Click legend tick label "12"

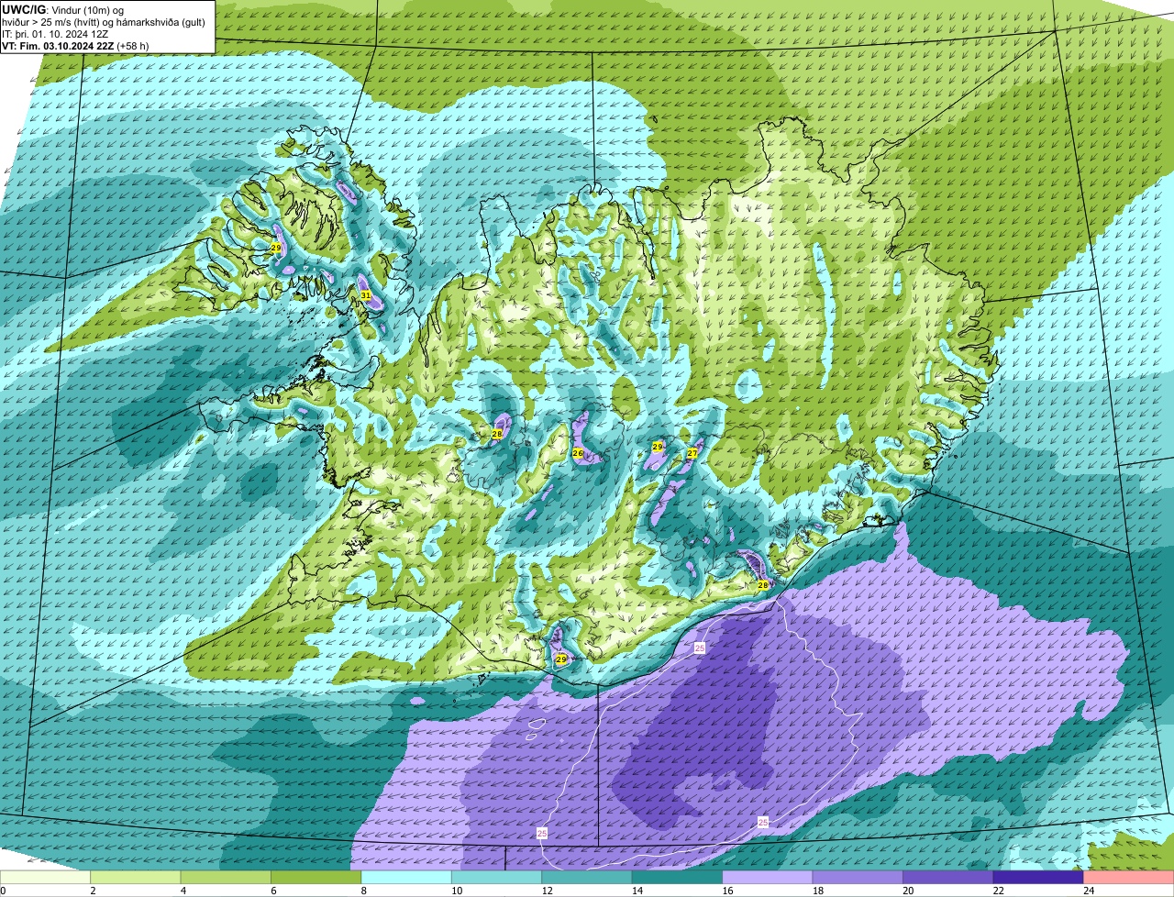(545, 891)
